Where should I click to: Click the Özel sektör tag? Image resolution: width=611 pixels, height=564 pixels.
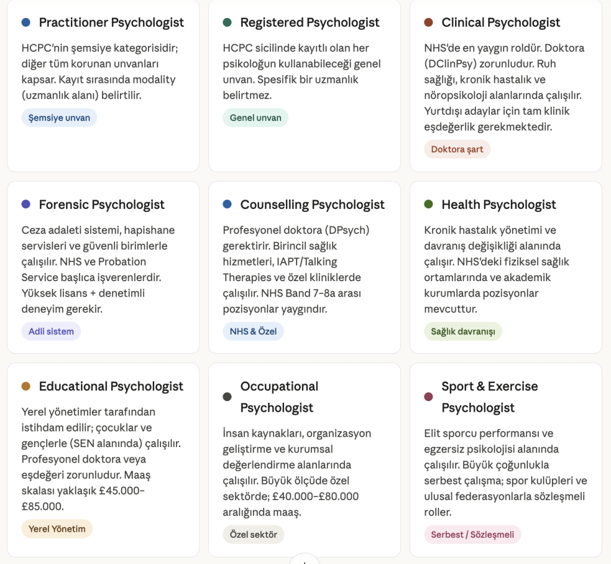[254, 534]
